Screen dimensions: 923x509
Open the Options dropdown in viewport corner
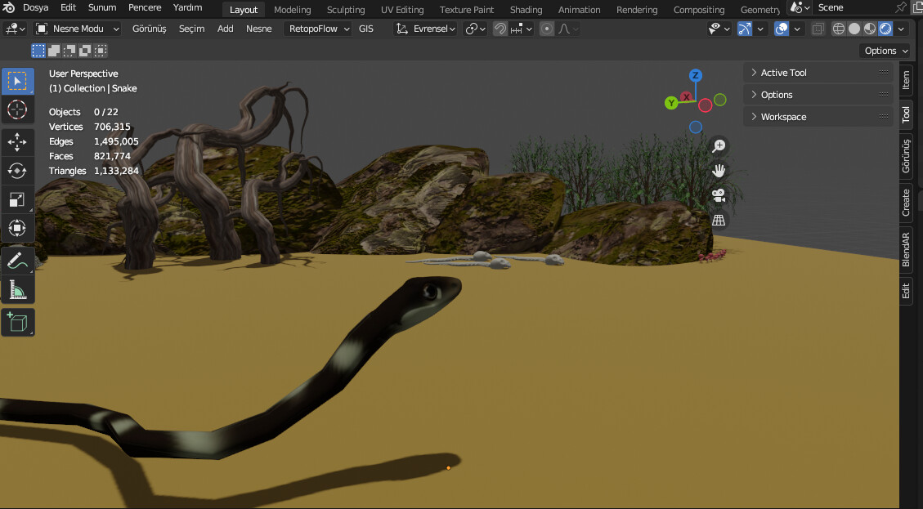click(x=884, y=50)
